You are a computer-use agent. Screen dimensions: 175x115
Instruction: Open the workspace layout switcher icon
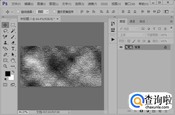[167, 11]
